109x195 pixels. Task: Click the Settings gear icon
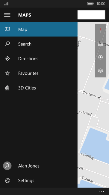pyautogui.click(x=7, y=181)
